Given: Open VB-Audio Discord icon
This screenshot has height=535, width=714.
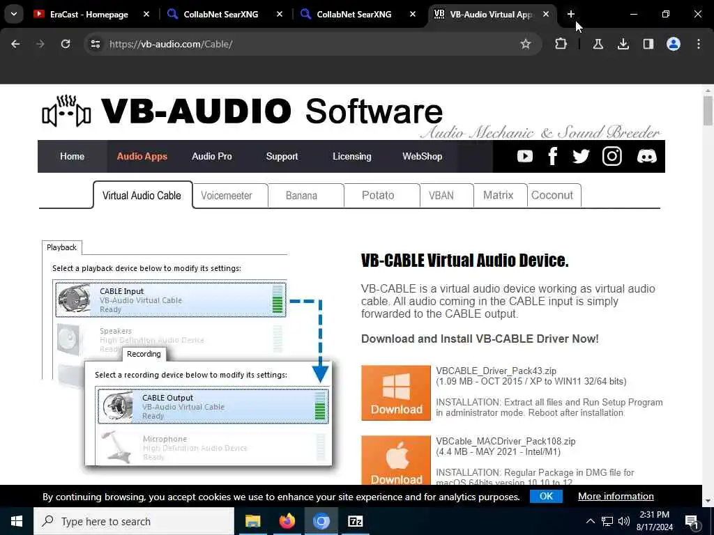Looking at the screenshot, I should (646, 157).
